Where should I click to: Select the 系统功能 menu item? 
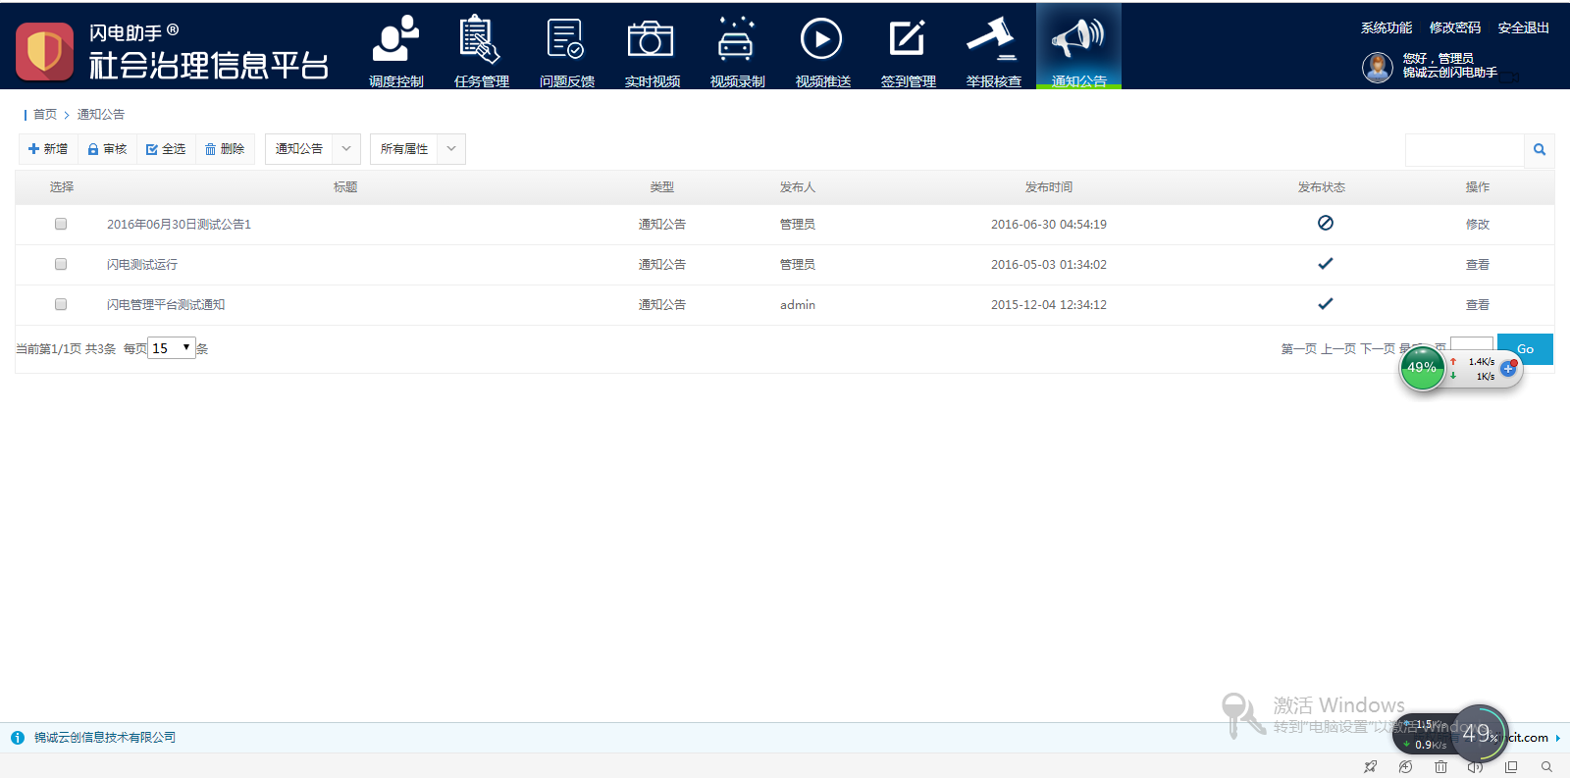1386,27
